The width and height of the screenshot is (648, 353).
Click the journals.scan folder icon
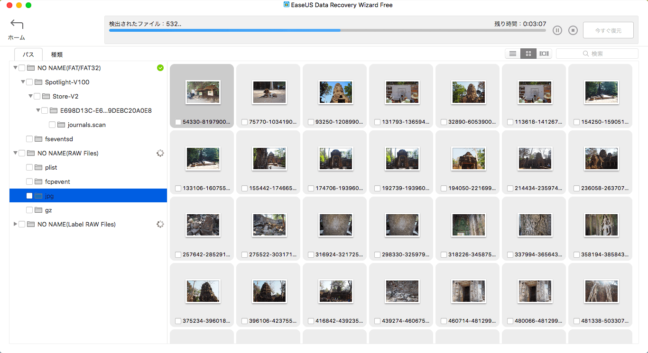(61, 125)
